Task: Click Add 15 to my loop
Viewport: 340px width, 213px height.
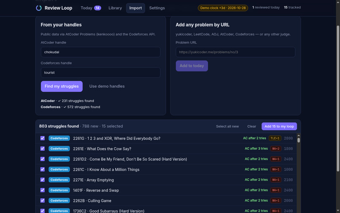Action: tap(279, 126)
